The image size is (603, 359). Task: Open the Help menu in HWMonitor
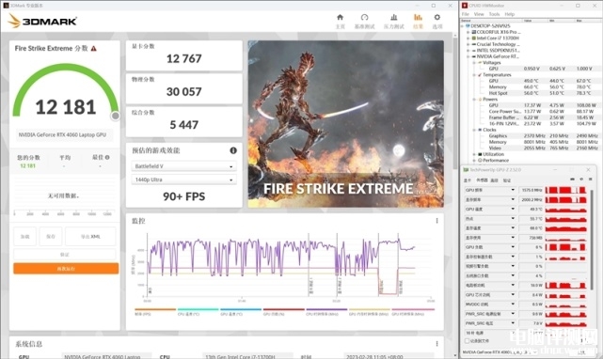(x=510, y=14)
